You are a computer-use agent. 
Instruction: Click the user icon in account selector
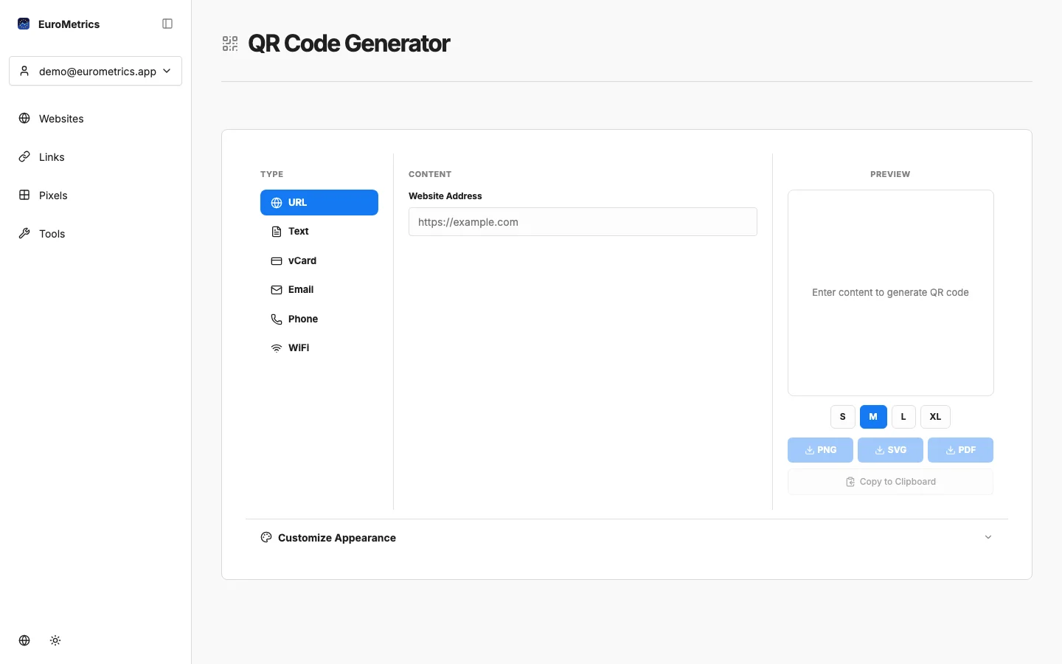(24, 71)
